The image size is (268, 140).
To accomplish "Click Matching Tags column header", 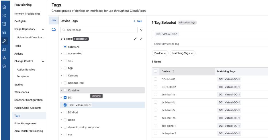I will [226, 71].
